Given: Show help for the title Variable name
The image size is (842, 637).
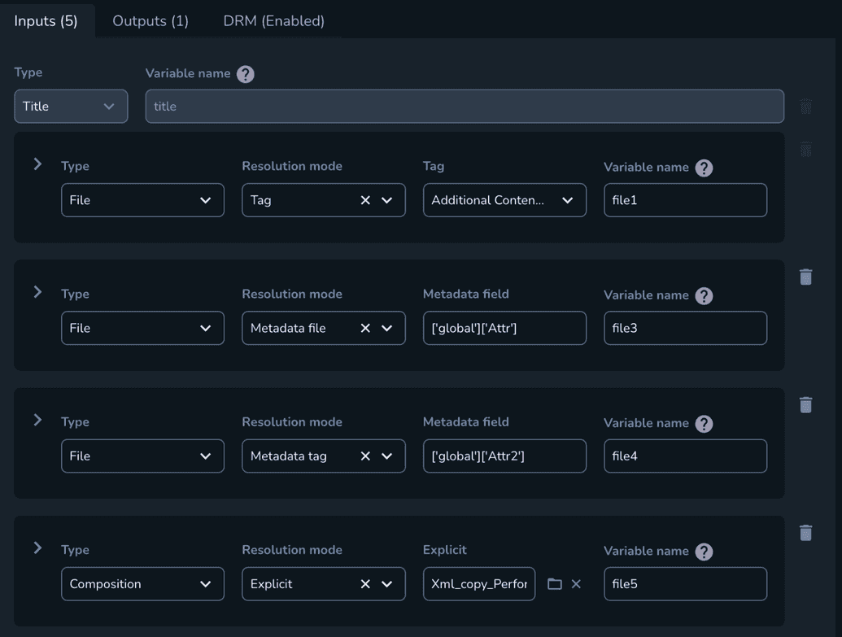Looking at the screenshot, I should coord(246,74).
